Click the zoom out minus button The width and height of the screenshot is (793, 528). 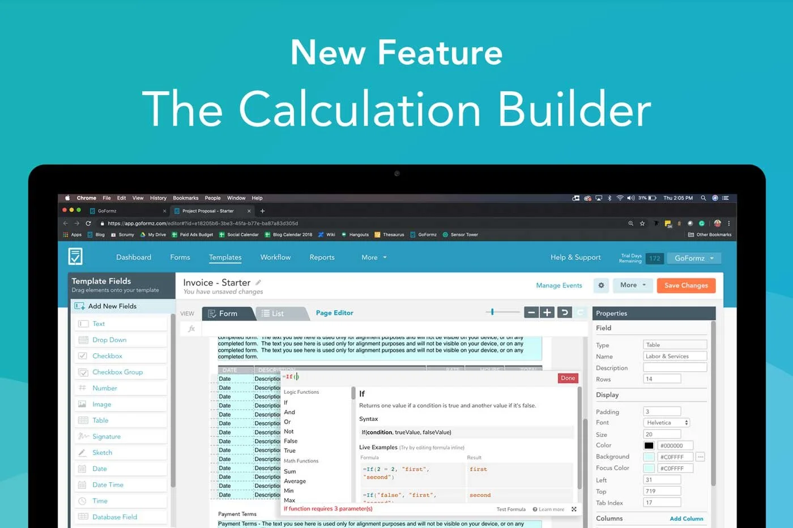tap(531, 312)
